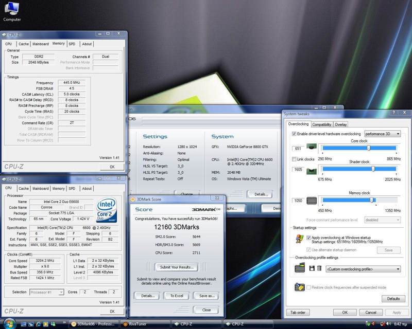Click Defaults button in System tweaks
Image resolution: width=412 pixels, height=329 pixels.
[393, 299]
